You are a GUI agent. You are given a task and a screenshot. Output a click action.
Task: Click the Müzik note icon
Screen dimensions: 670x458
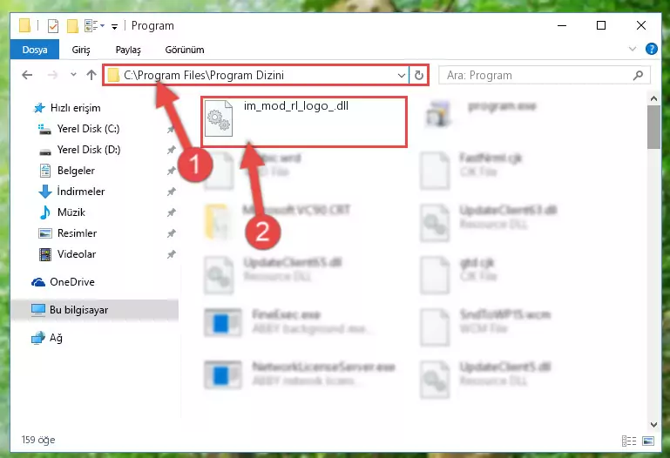[44, 212]
